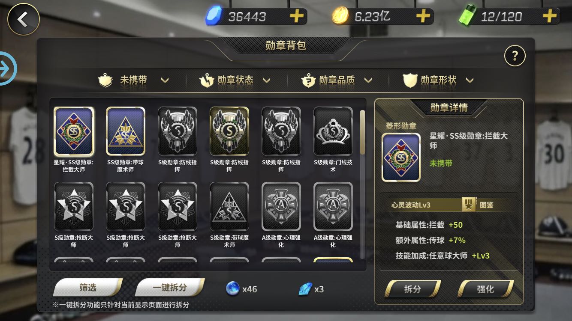Go back using the top-left arrow button
The width and height of the screenshot is (572, 321).
[x=23, y=19]
